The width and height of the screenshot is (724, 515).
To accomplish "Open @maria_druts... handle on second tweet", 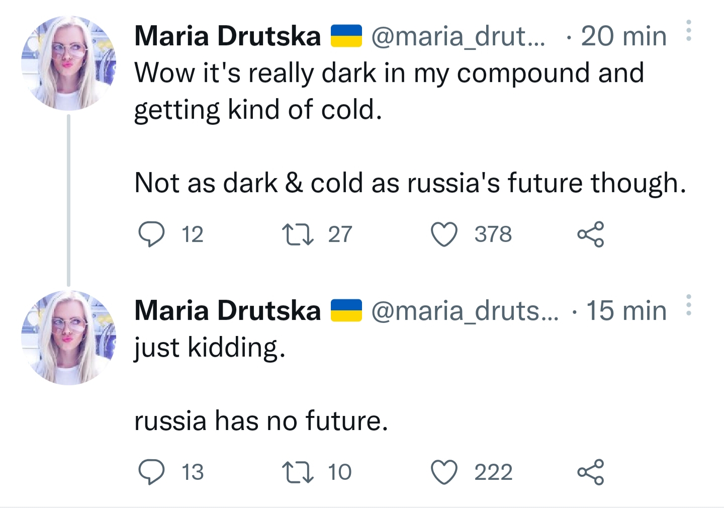I will (x=465, y=311).
